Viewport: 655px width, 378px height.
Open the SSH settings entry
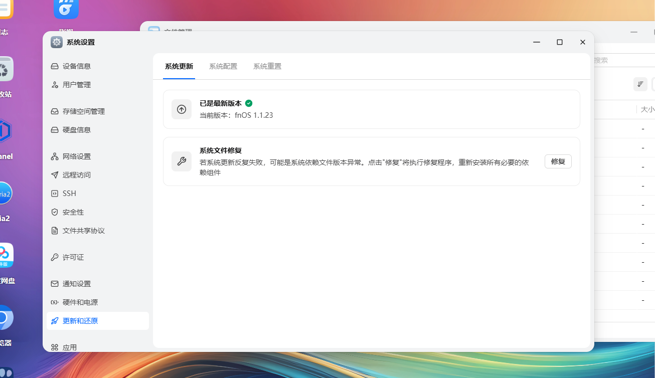click(x=98, y=194)
